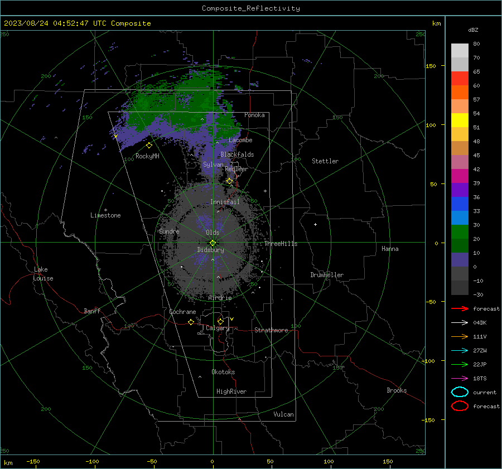Click the Cochrane label
Screen dimensions: 502x469
(x=182, y=312)
